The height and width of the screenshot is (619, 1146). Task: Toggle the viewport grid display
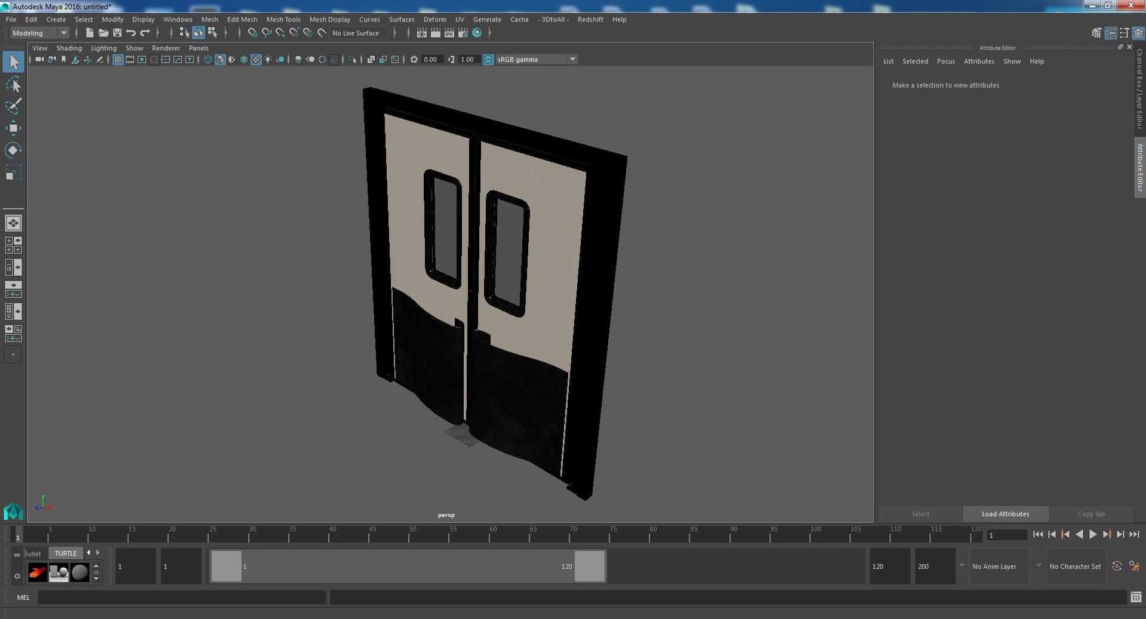point(118,60)
